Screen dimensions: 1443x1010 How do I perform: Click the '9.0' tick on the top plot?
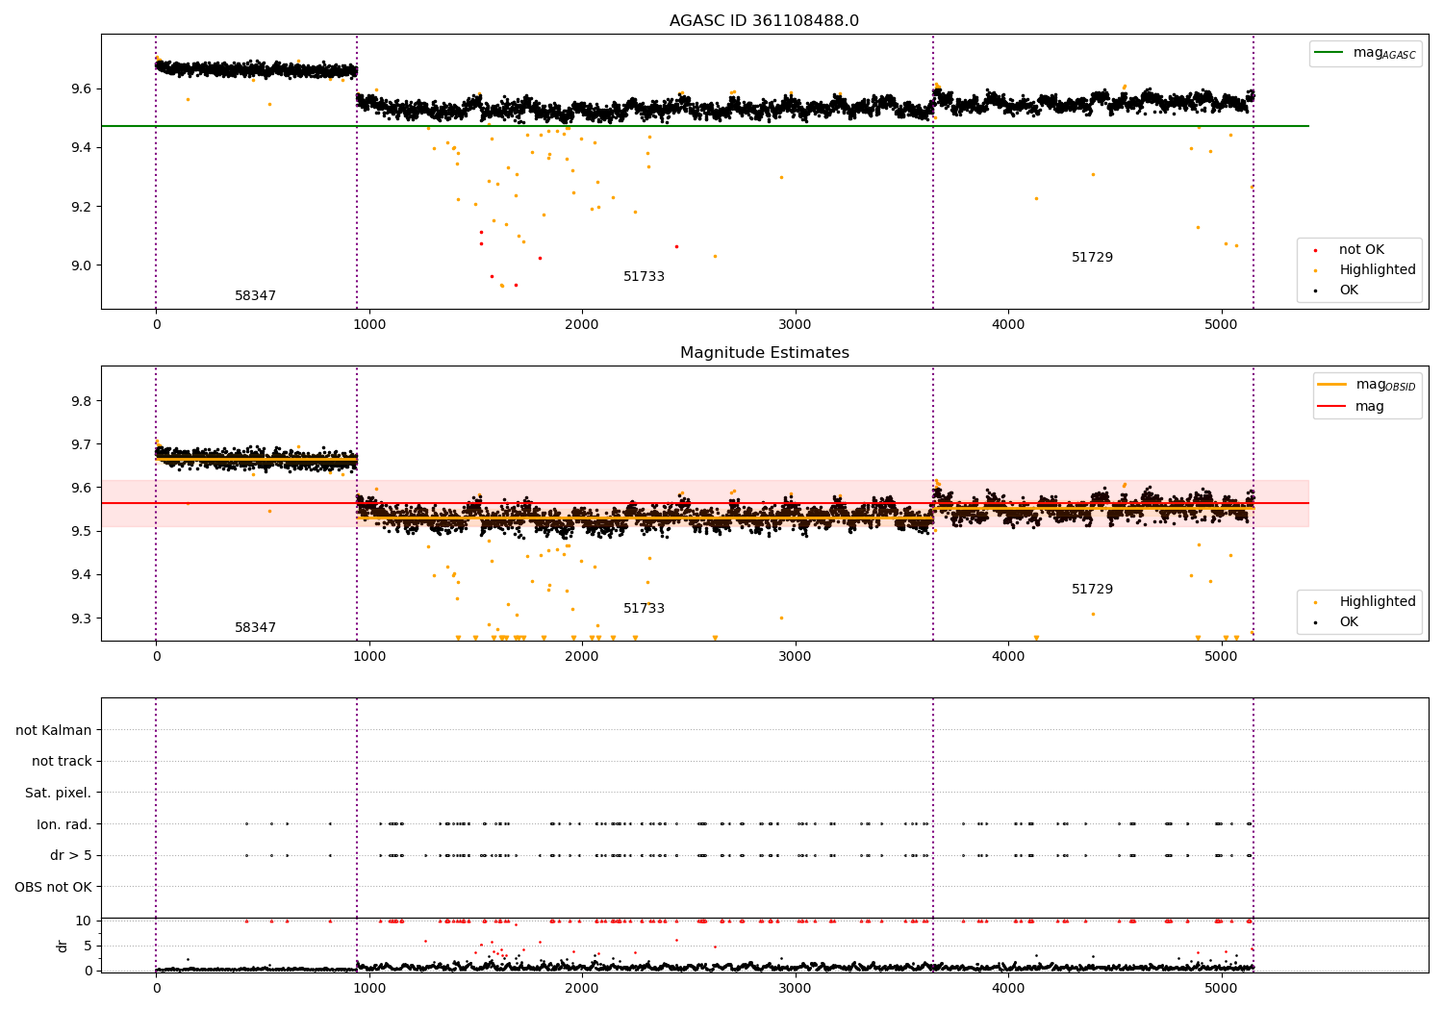pos(81,265)
